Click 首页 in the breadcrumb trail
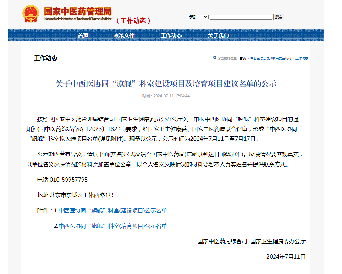The image size is (342, 274). (243, 58)
